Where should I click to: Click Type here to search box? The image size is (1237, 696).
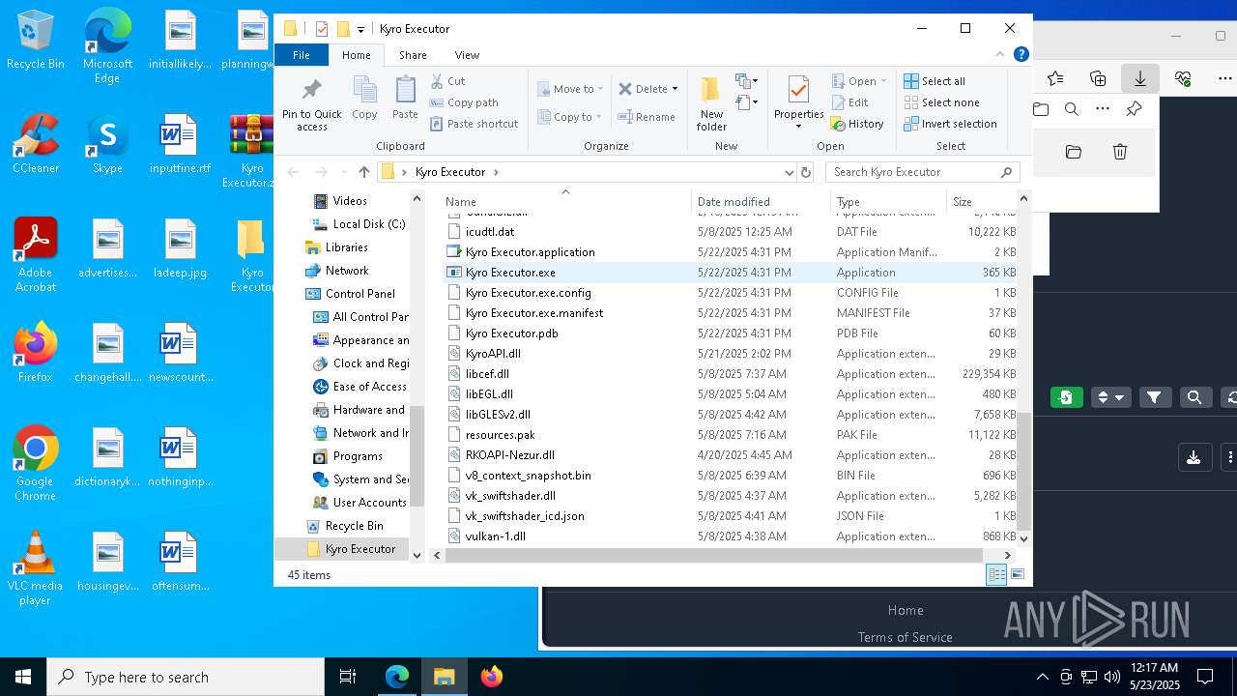186,677
